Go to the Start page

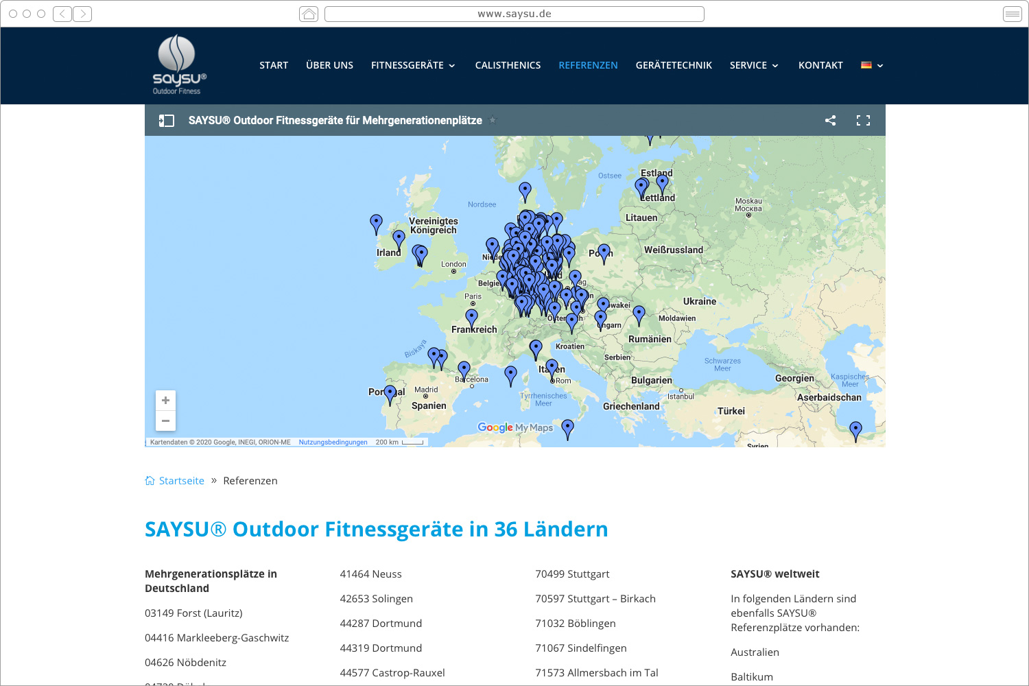tap(274, 65)
